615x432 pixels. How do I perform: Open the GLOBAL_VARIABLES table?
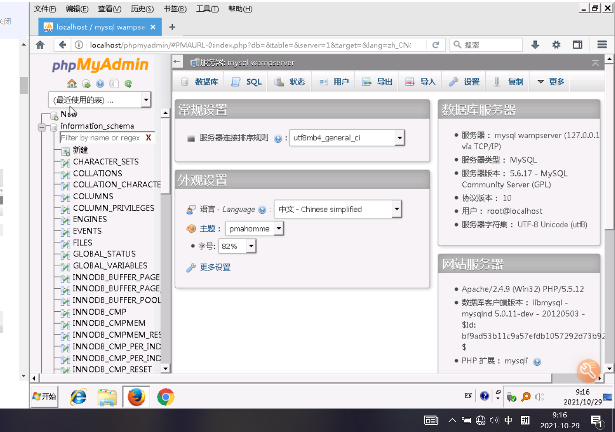point(110,266)
